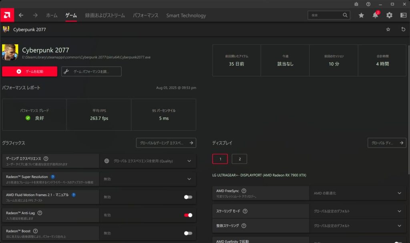Image resolution: width=410 pixels, height=243 pixels.
Task: Click the bug report icon
Action: tap(356, 4)
